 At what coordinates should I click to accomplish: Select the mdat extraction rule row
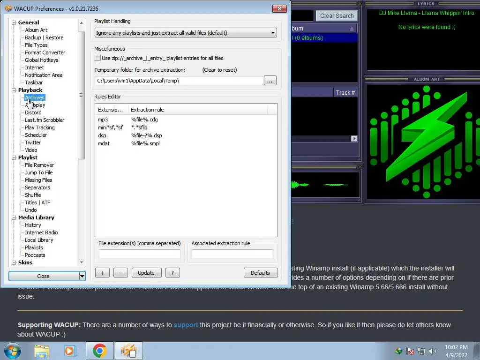tap(186, 143)
